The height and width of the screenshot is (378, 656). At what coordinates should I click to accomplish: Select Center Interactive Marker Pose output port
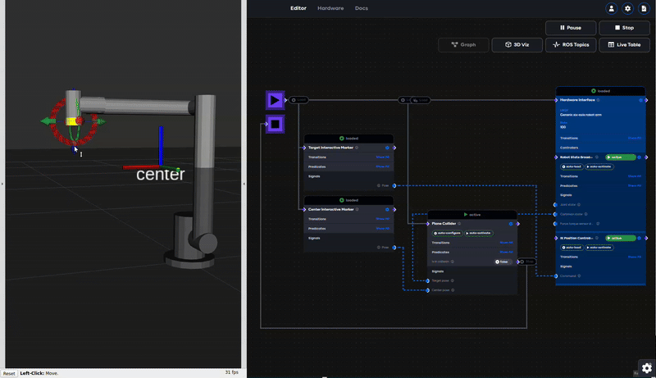(394, 248)
